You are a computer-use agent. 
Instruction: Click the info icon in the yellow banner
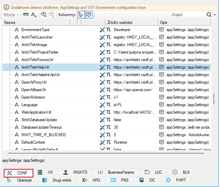point(6,7)
